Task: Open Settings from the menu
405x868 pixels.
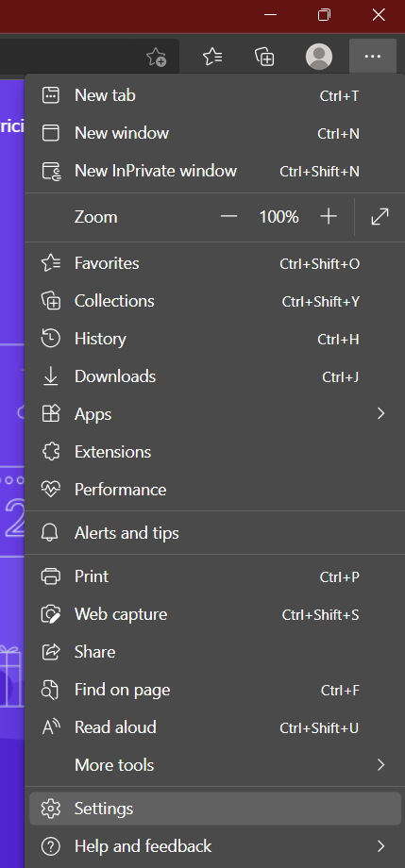Action: 215,809
